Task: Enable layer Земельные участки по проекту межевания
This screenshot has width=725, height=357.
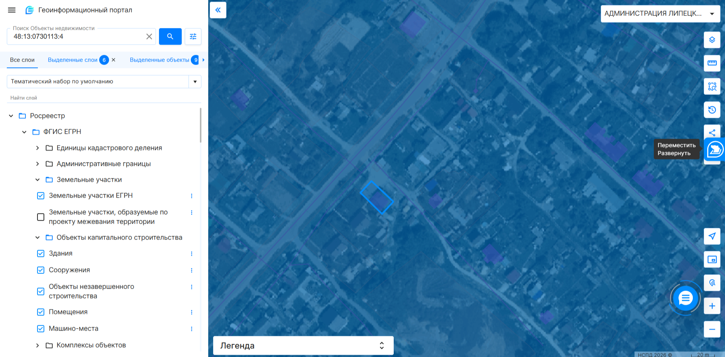Action: point(41,217)
